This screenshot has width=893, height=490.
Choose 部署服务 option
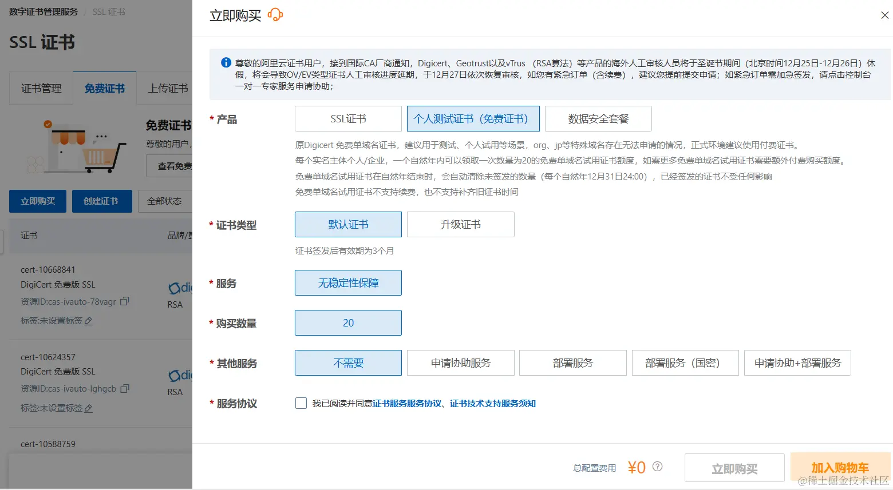coord(572,363)
